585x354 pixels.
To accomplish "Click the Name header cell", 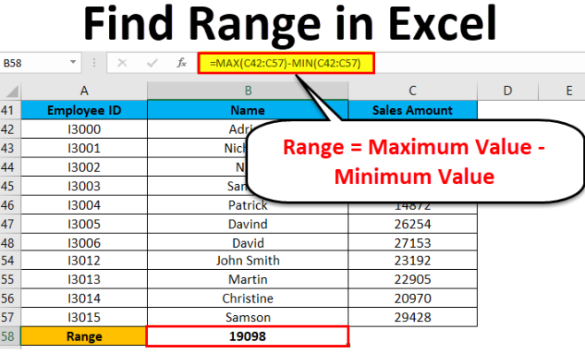I will point(248,110).
